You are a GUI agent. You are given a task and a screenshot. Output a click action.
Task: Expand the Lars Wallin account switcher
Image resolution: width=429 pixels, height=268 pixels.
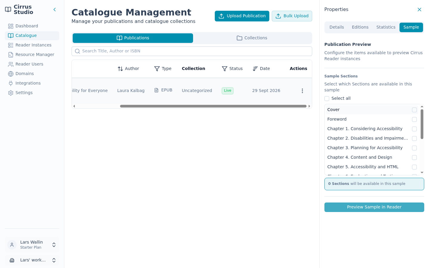tap(32, 245)
